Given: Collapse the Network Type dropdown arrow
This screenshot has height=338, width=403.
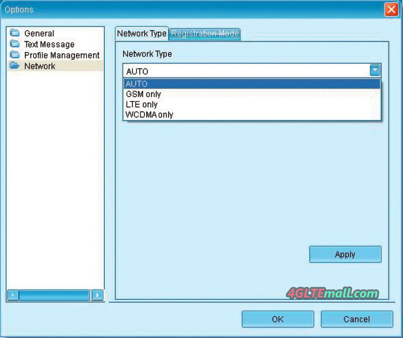Looking at the screenshot, I should pos(375,70).
